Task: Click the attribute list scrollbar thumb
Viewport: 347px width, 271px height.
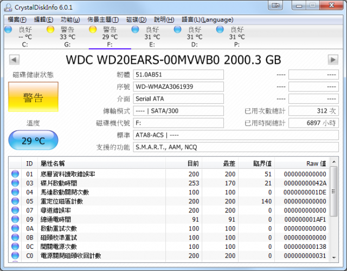Action: (x=334, y=191)
